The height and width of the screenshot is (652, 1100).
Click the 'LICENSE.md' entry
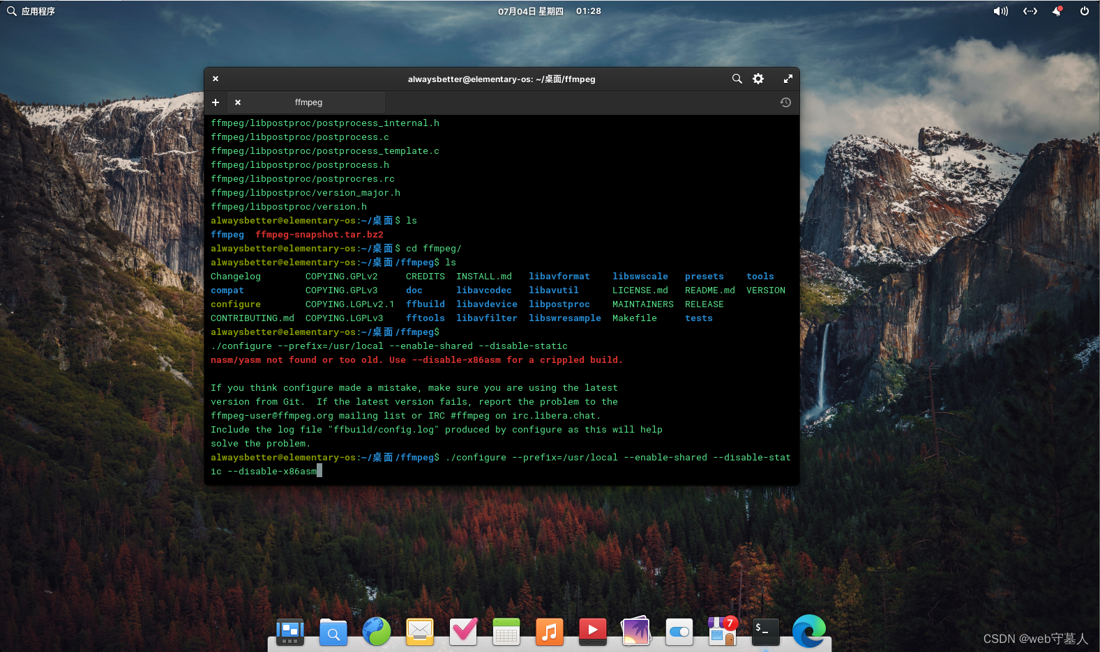coord(640,290)
